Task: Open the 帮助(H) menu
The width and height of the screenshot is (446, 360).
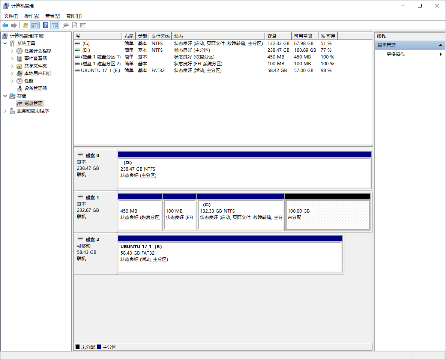Action: pyautogui.click(x=74, y=16)
